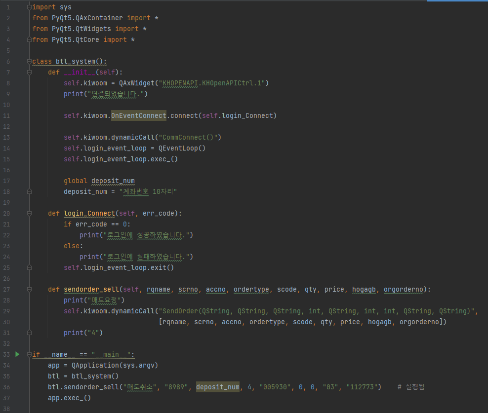Image resolution: width=488 pixels, height=413 pixels.
Task: Collapse the import block fold marker at line 1
Action: coord(29,7)
